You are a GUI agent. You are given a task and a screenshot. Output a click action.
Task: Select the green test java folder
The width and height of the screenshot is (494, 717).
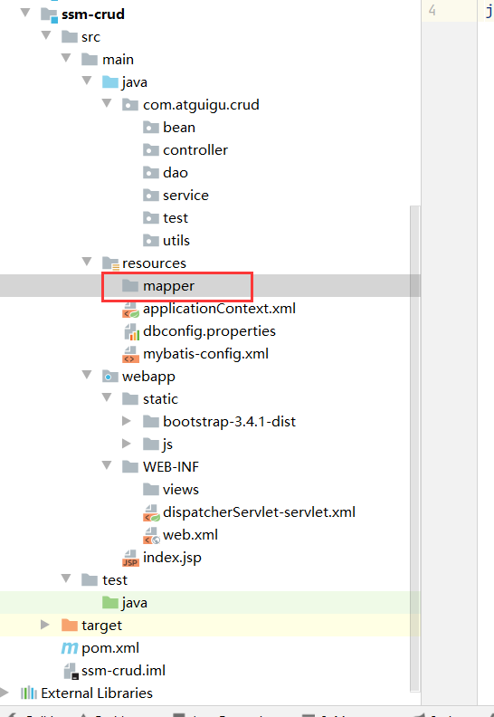pos(124,603)
